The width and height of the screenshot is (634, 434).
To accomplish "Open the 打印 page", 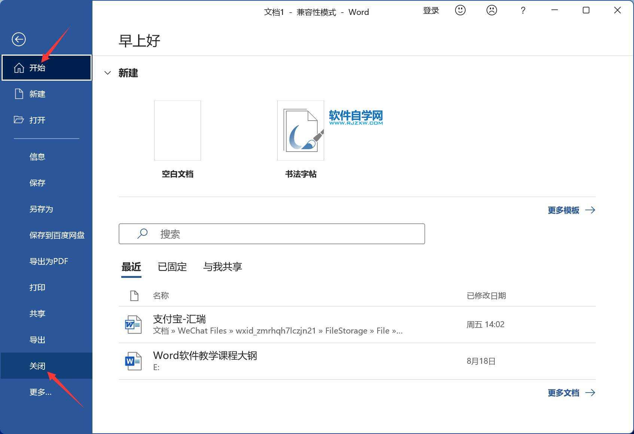I will coord(46,288).
